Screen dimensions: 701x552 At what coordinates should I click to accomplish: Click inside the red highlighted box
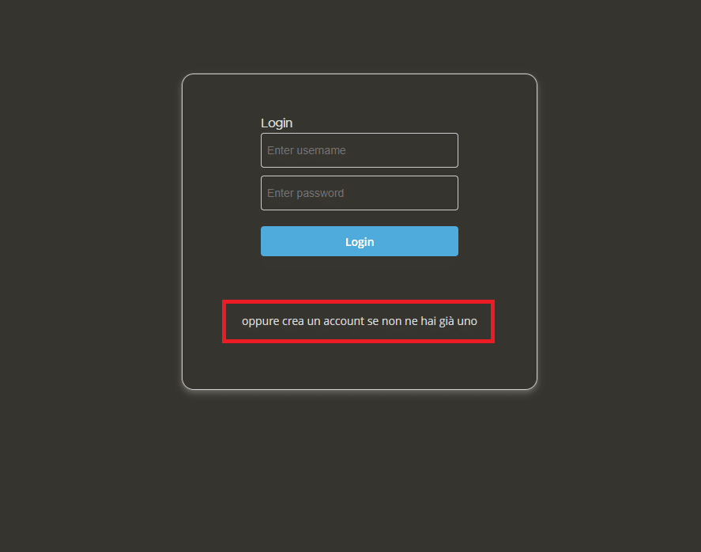click(359, 322)
